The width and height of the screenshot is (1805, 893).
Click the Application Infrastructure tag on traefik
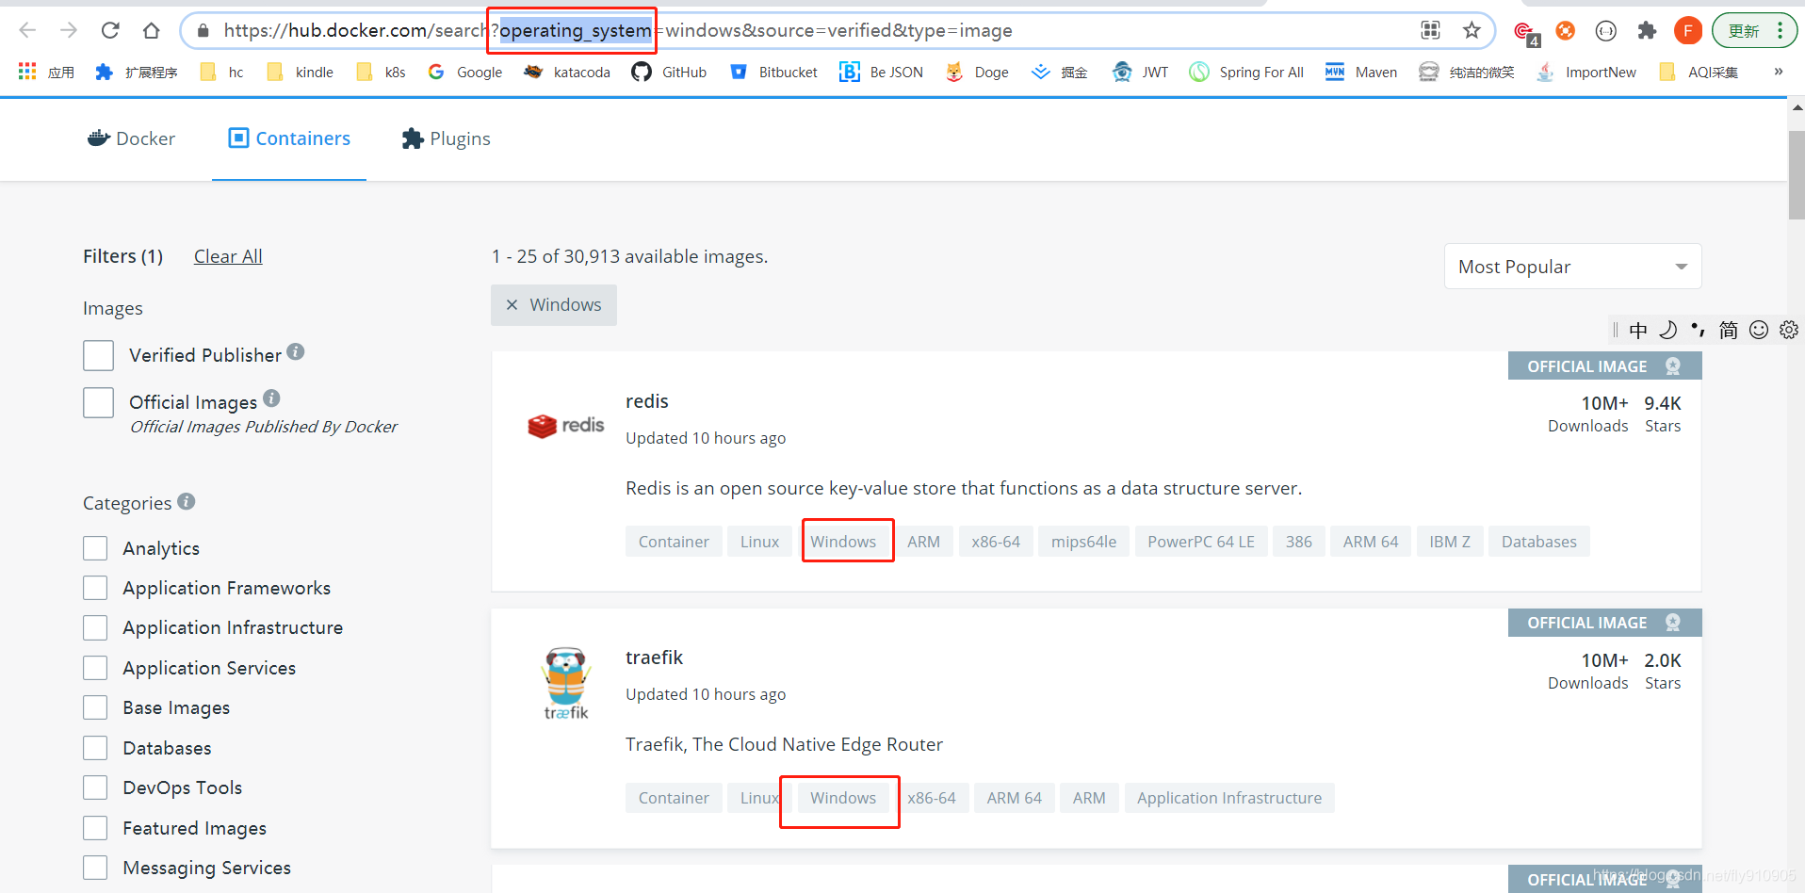point(1228,798)
